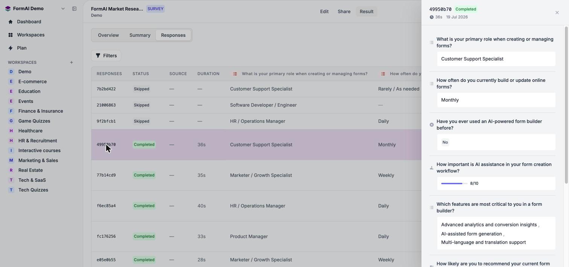Open the Filters button
The width and height of the screenshot is (569, 267).
pyautogui.click(x=106, y=56)
